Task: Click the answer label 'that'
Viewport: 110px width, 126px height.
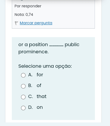Action: click(x=41, y=96)
